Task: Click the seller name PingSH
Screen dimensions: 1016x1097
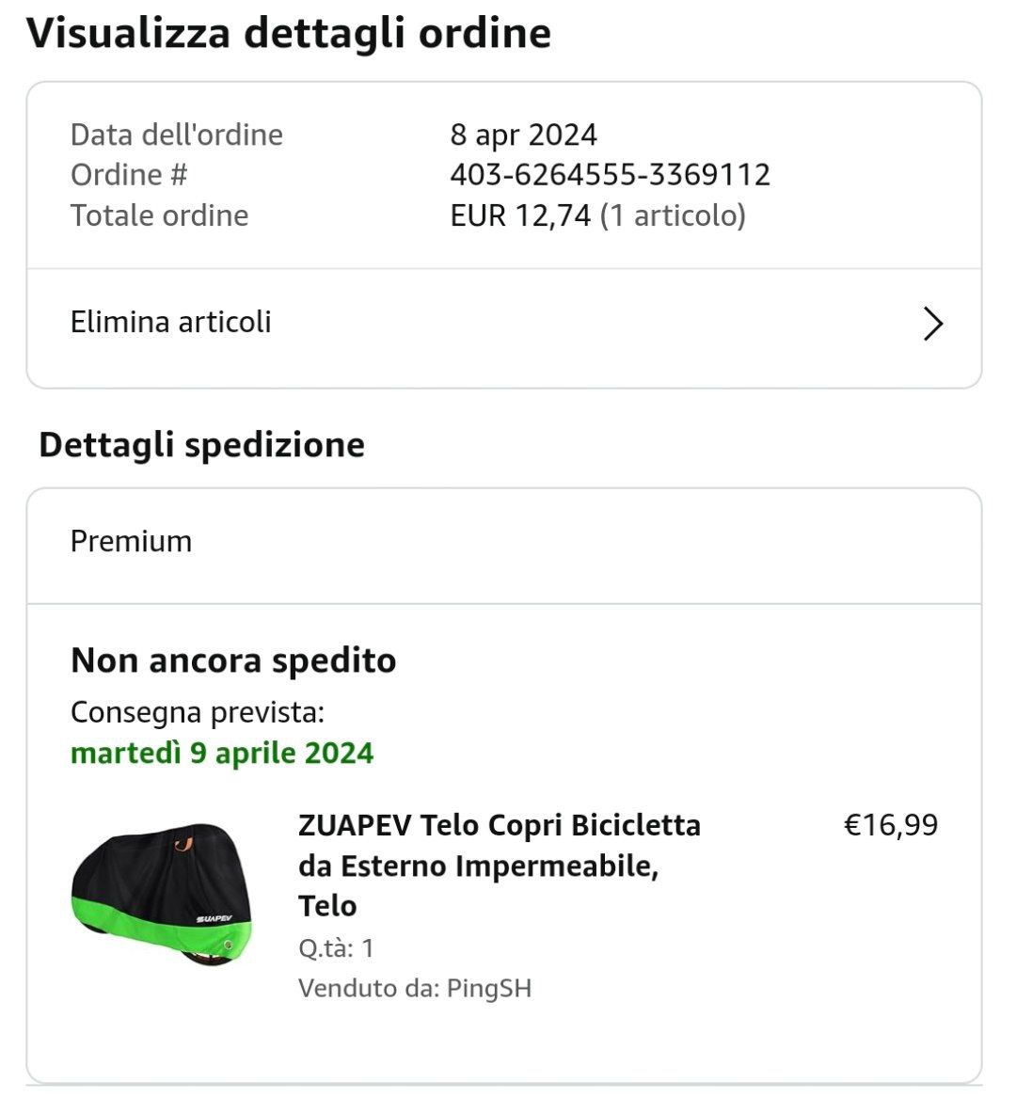Action: (x=489, y=988)
